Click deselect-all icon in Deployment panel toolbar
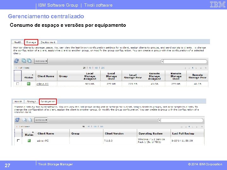Screen dimensions: 227x170 (x=30, y=120)
